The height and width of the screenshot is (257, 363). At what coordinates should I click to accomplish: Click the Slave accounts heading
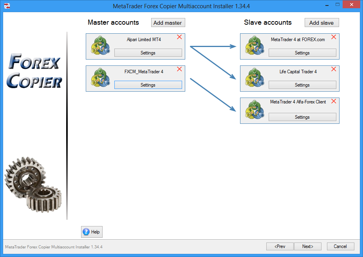(267, 22)
